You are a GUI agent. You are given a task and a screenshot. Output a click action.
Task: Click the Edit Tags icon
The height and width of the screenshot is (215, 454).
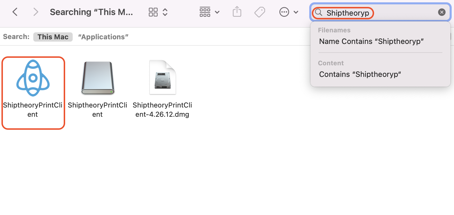260,12
